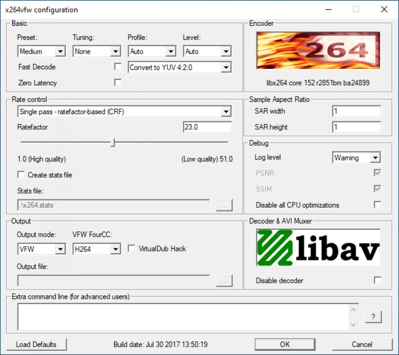Check Create stats file
The image size is (399, 355).
pos(21,175)
